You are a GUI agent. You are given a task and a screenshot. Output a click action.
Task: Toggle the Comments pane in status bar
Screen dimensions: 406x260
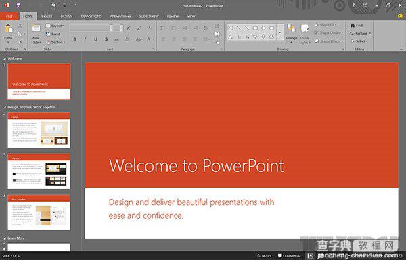click(289, 255)
